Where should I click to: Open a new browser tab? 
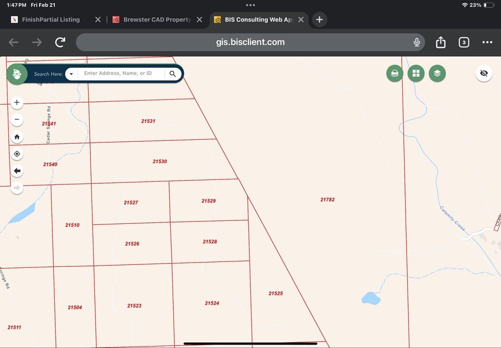(319, 20)
